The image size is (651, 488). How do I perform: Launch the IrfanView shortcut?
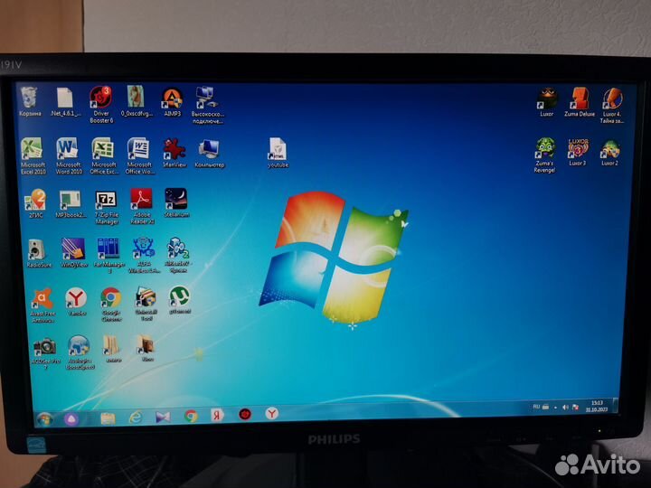[x=175, y=153]
